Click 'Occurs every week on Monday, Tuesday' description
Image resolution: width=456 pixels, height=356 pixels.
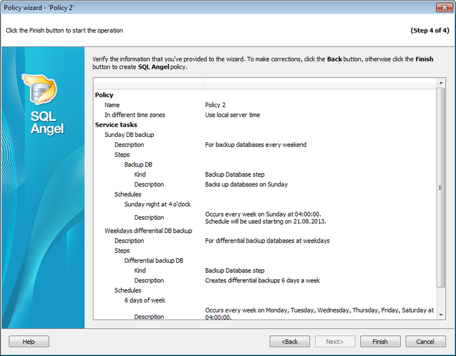click(320, 314)
